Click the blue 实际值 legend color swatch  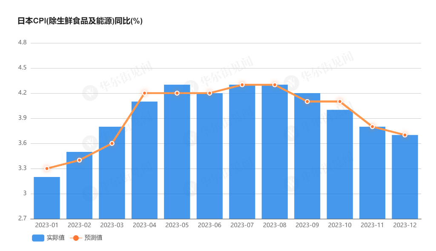pos(38,238)
